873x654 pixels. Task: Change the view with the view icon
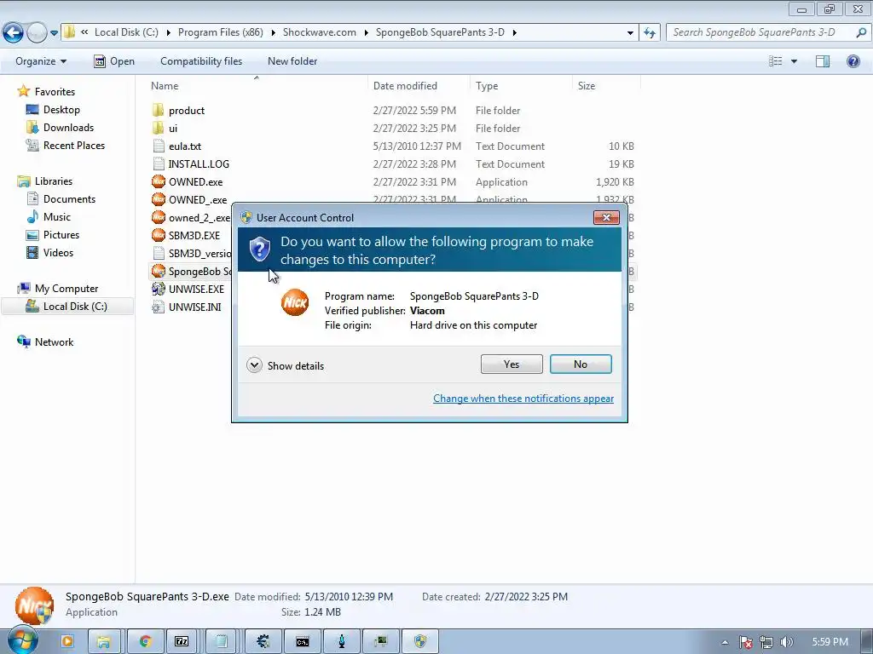776,61
